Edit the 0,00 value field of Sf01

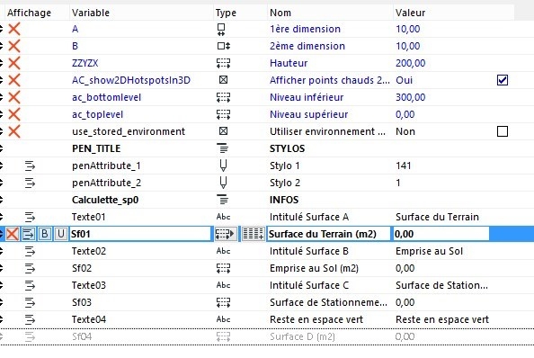(441, 234)
